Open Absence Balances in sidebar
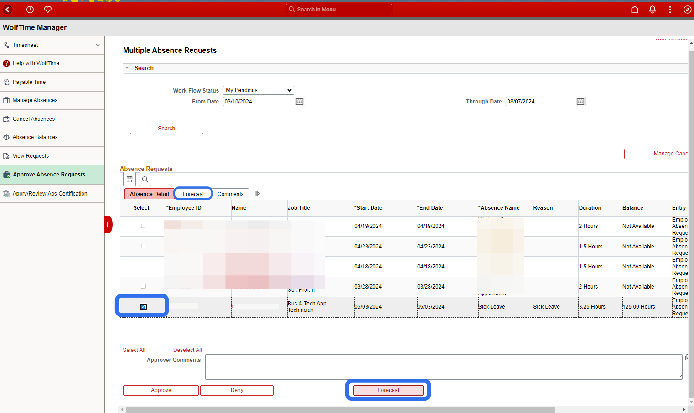This screenshot has height=413, width=694. (52, 137)
